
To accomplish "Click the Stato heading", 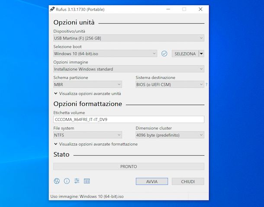I will click(61, 154).
